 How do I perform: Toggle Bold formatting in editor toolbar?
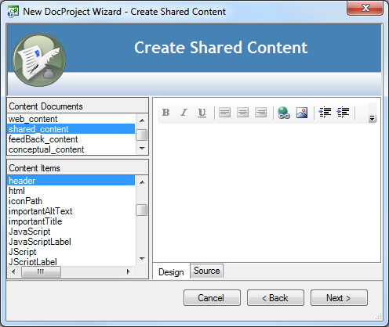166,113
